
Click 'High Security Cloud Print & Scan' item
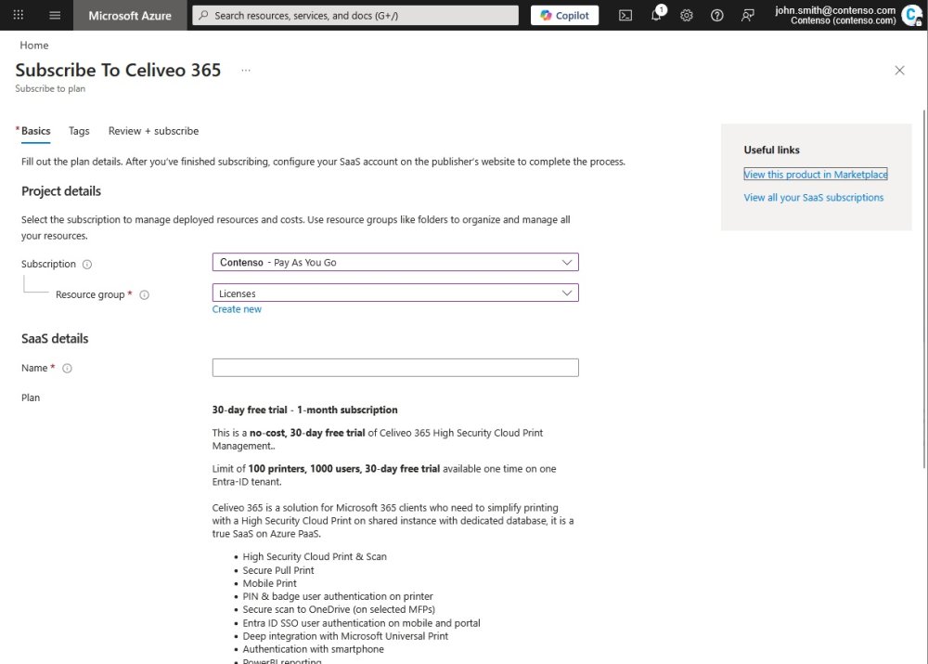315,557
